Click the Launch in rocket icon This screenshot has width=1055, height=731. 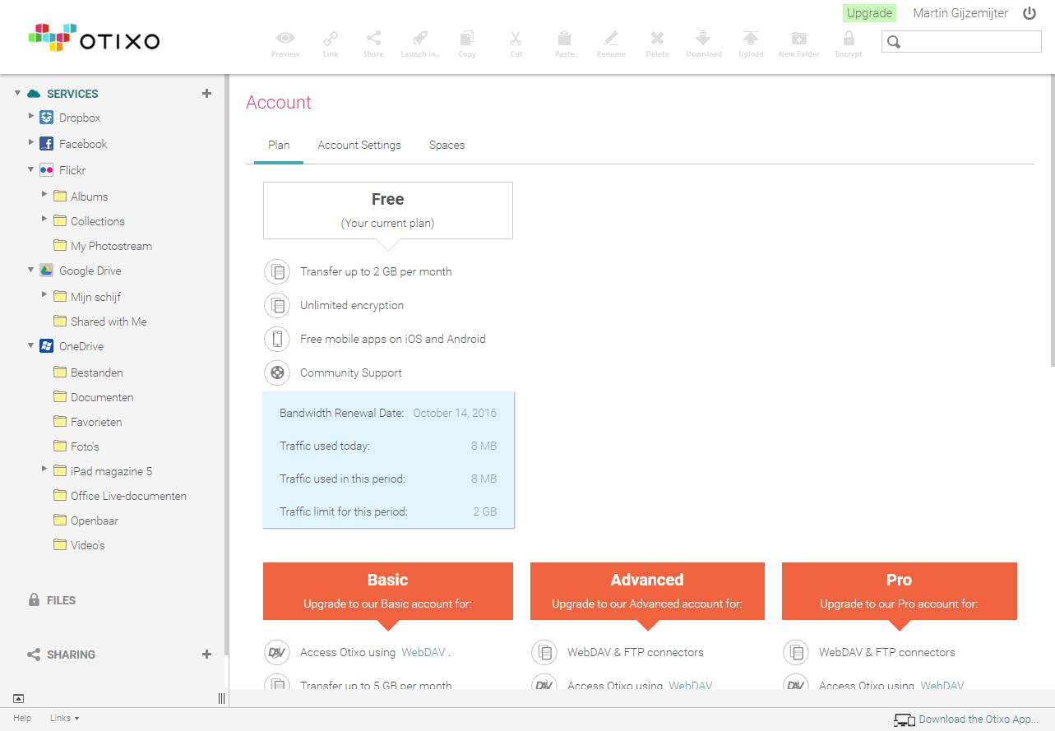pos(419,38)
